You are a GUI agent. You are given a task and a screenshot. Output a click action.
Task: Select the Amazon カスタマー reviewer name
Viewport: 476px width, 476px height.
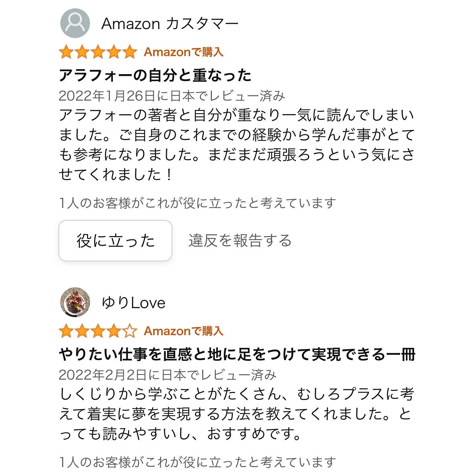170,24
